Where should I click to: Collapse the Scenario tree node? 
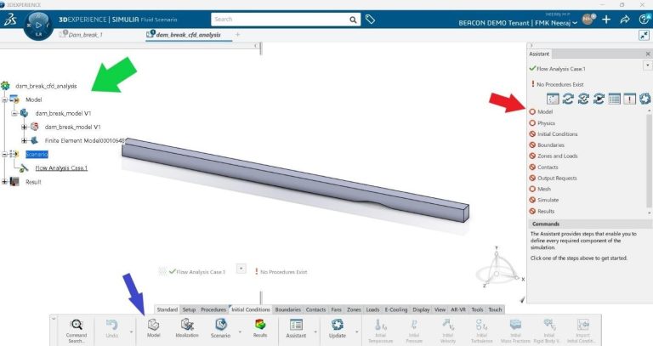pos(4,155)
